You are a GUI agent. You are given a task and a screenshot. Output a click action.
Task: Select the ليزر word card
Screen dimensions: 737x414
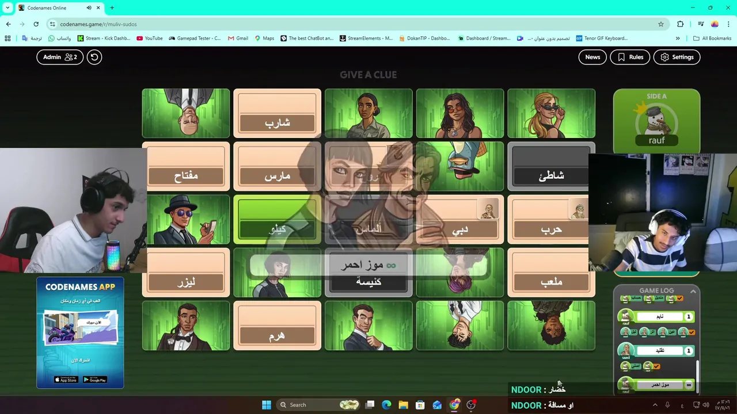coord(186,273)
